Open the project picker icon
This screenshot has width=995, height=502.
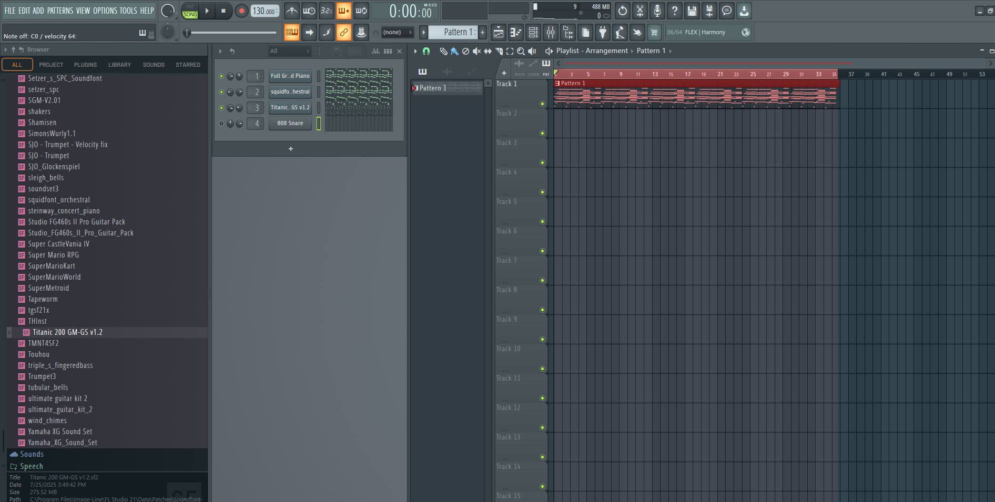pyautogui.click(x=585, y=33)
